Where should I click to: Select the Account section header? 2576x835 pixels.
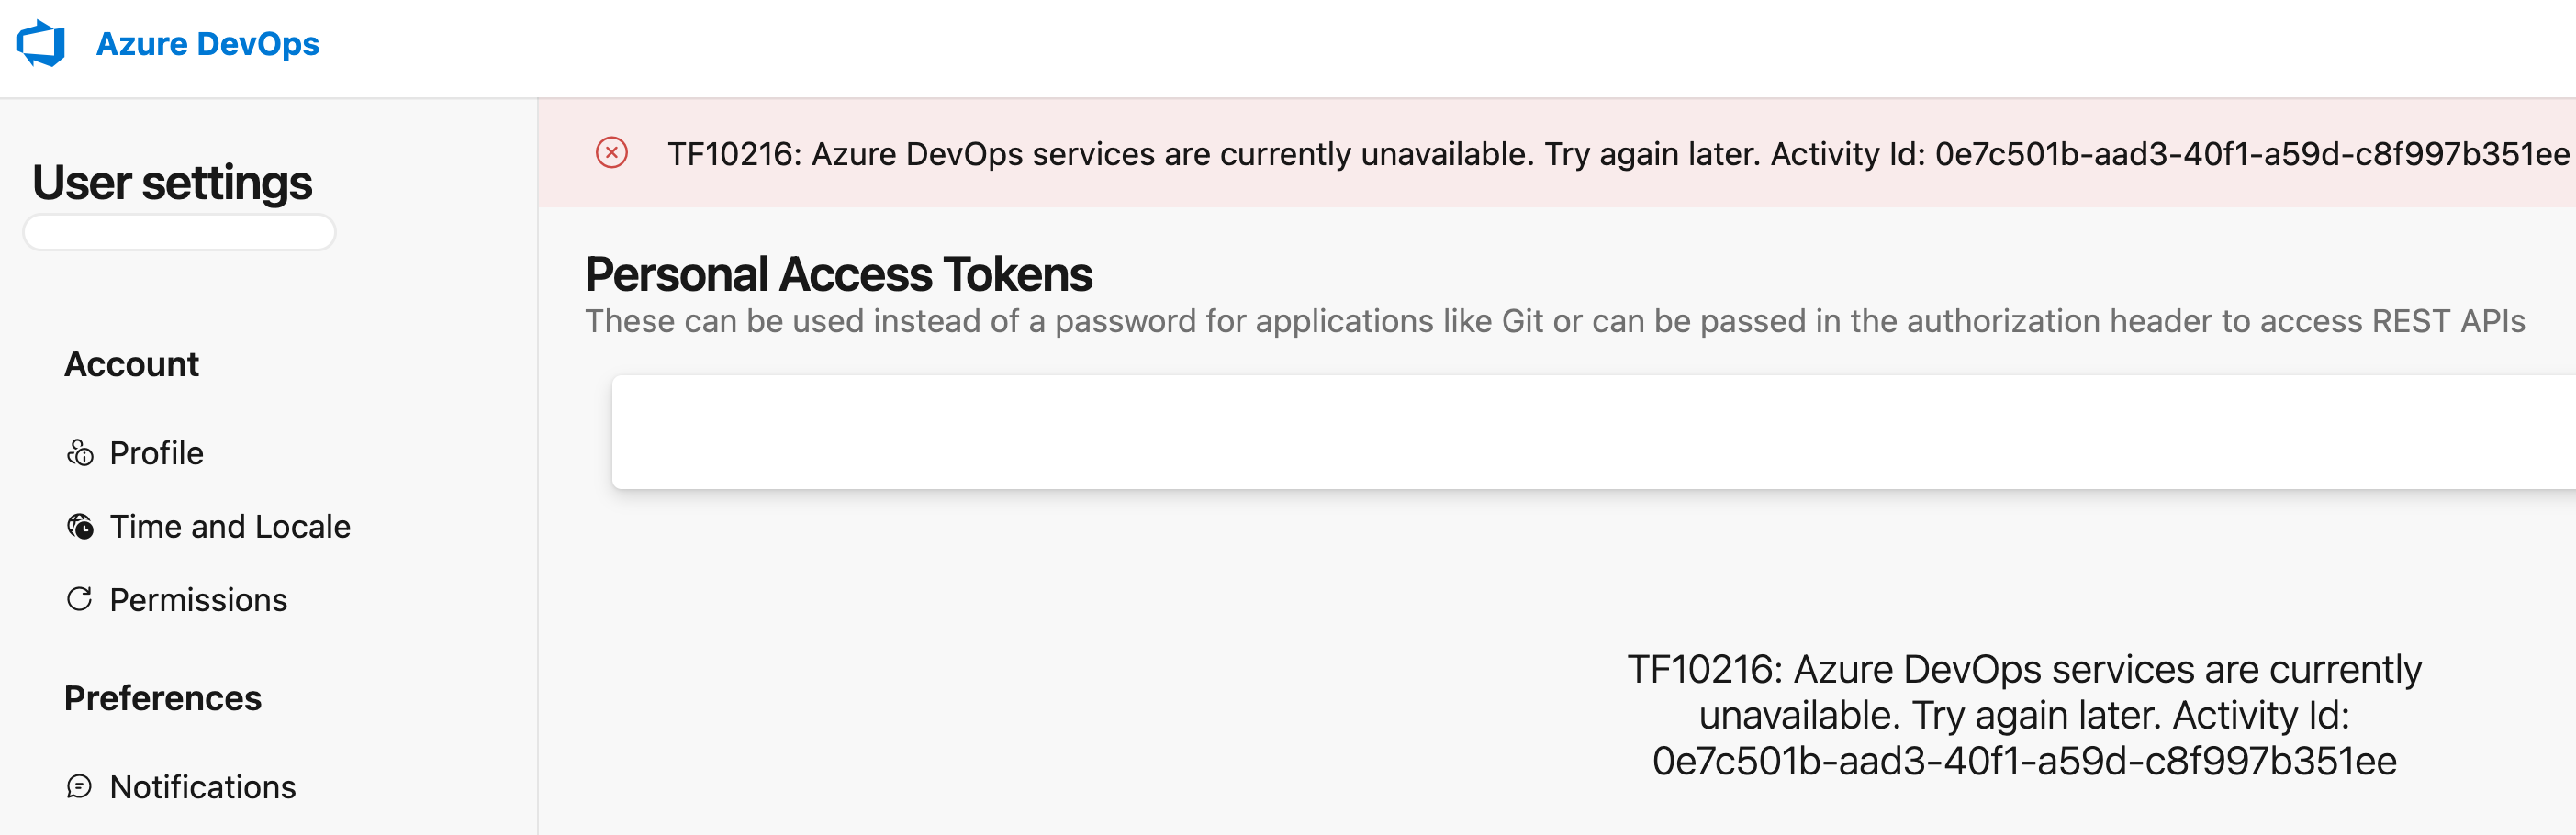tap(131, 364)
